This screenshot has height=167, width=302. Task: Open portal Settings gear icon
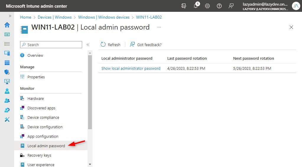pos(207,6)
